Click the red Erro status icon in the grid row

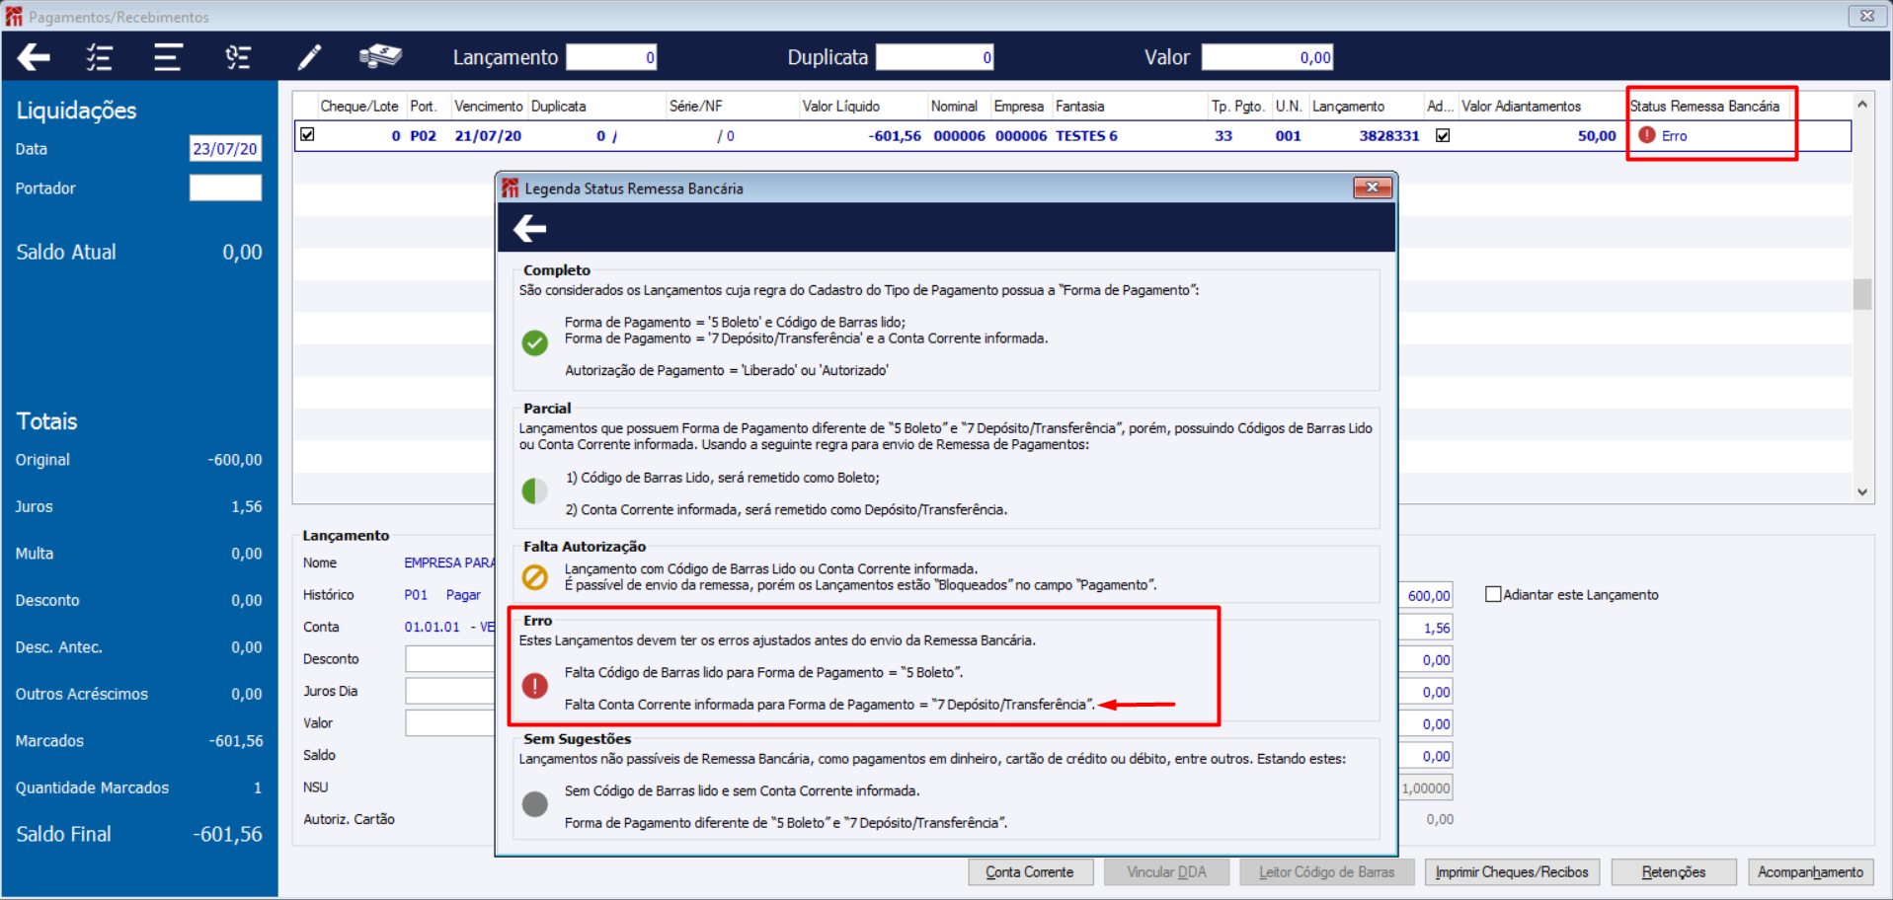coord(1646,135)
